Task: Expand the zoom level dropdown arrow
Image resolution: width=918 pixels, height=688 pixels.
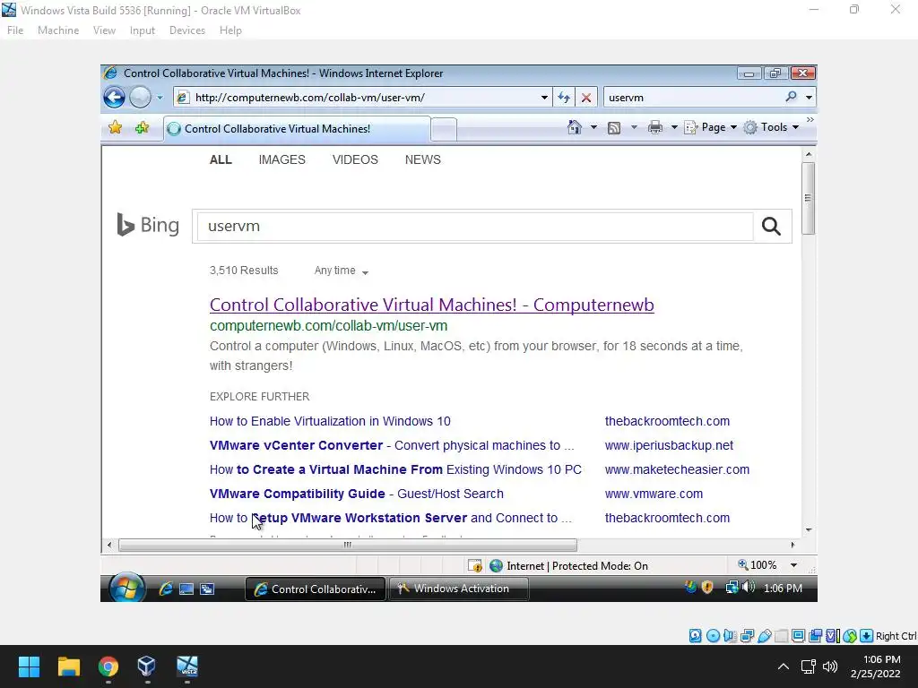Action: tap(794, 566)
